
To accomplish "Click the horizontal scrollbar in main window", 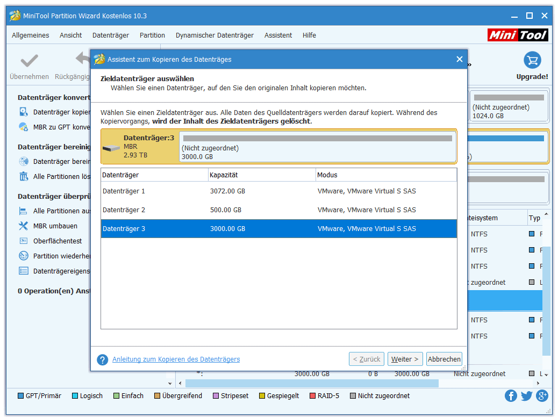I will [x=312, y=383].
